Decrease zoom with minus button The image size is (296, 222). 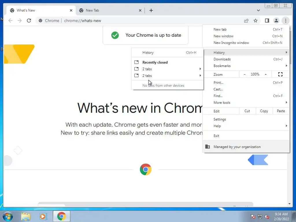point(245,74)
